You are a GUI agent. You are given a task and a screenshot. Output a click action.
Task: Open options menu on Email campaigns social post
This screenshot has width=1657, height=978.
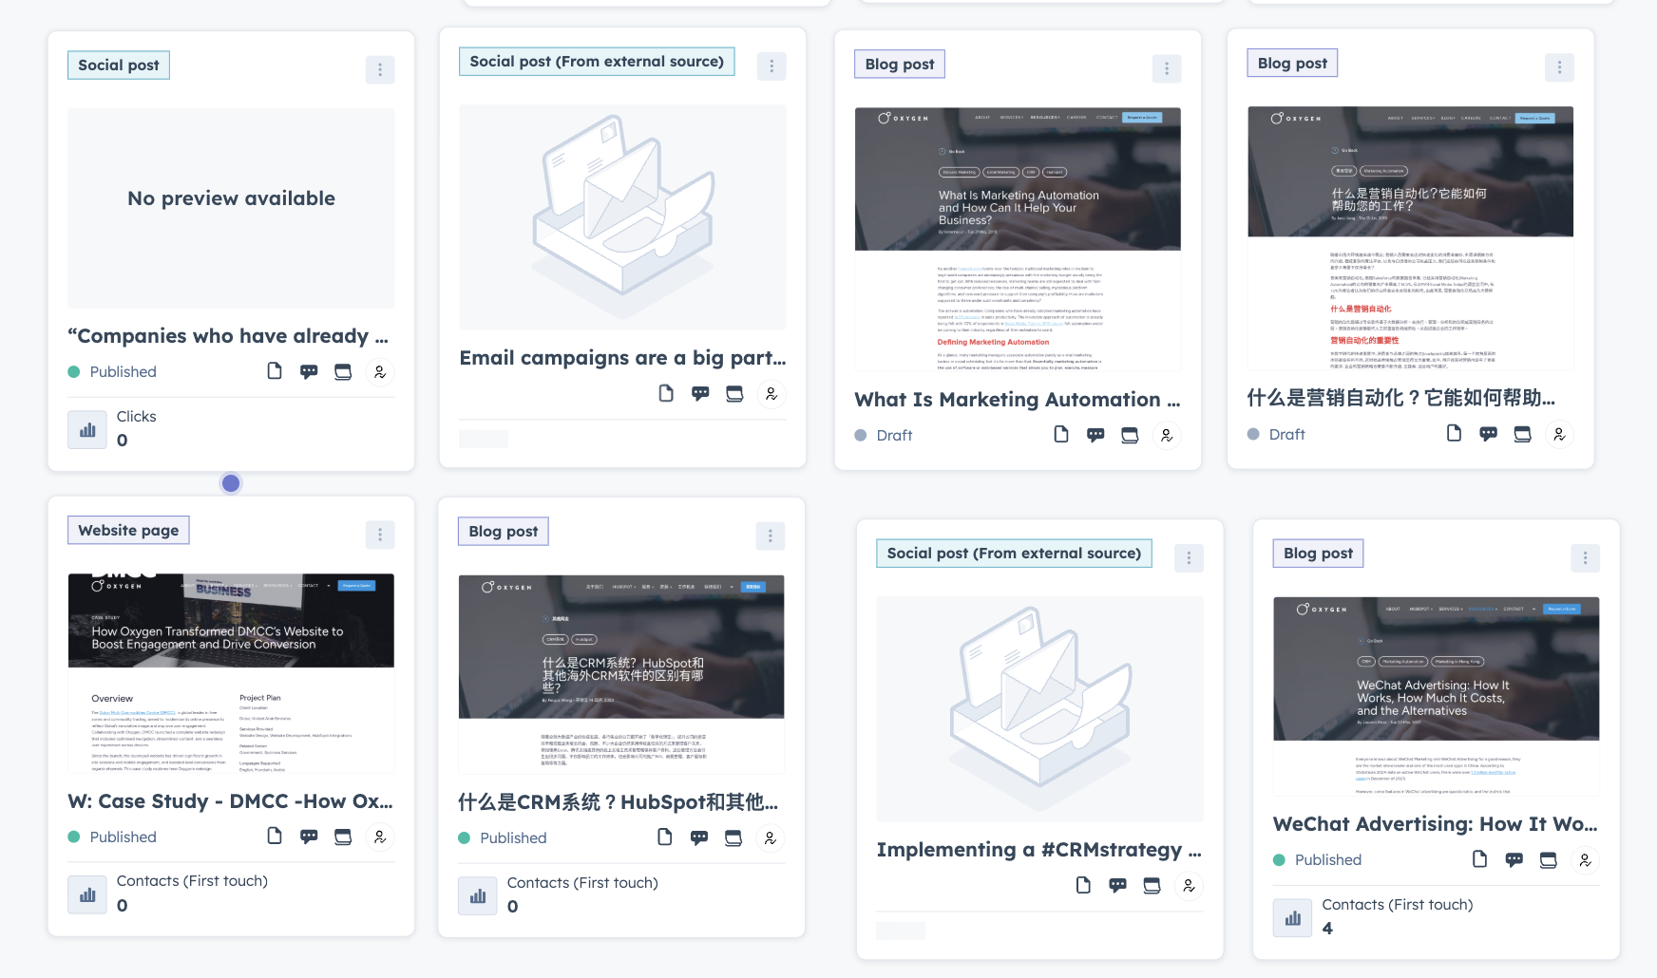pyautogui.click(x=771, y=66)
